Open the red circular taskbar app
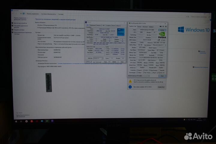The height and width of the screenshot is (144, 216). click(x=32, y=121)
